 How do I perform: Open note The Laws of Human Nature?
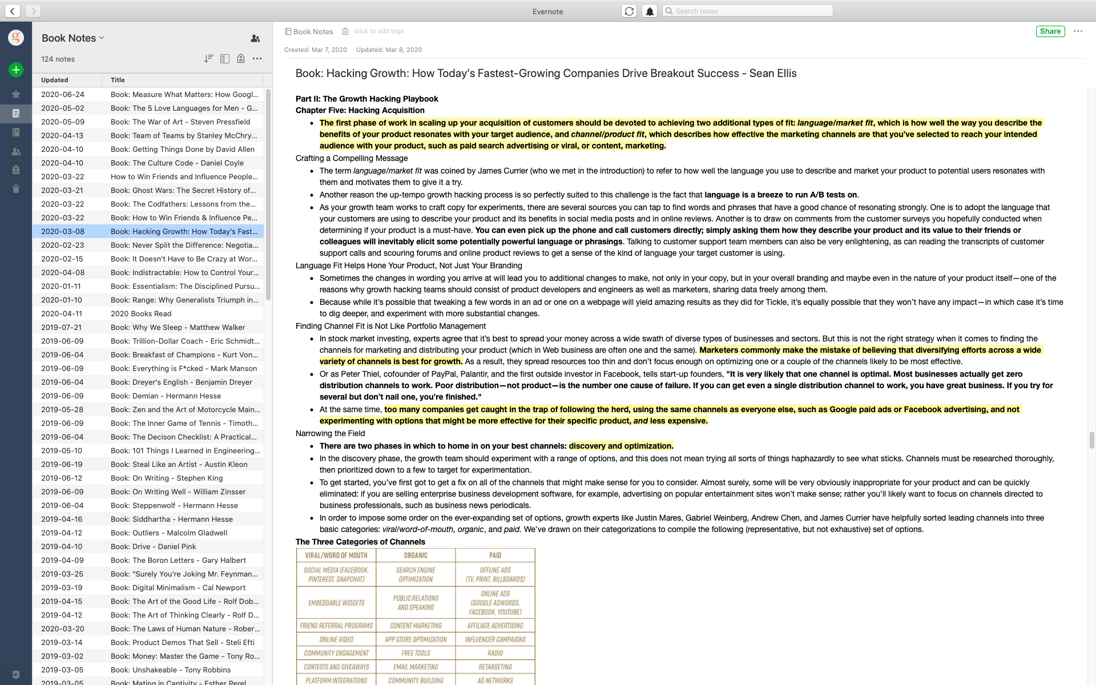point(148,628)
